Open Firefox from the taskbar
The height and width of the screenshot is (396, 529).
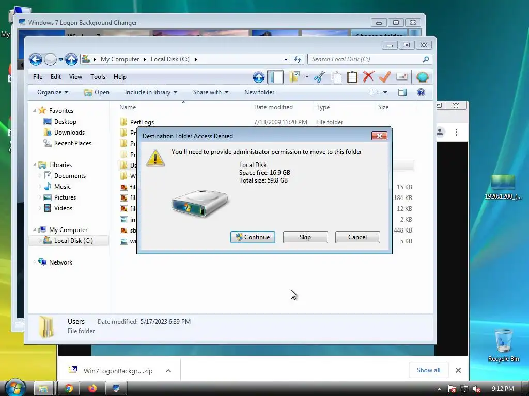[92, 389]
